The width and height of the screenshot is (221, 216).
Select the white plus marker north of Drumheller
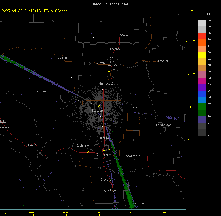157,96
